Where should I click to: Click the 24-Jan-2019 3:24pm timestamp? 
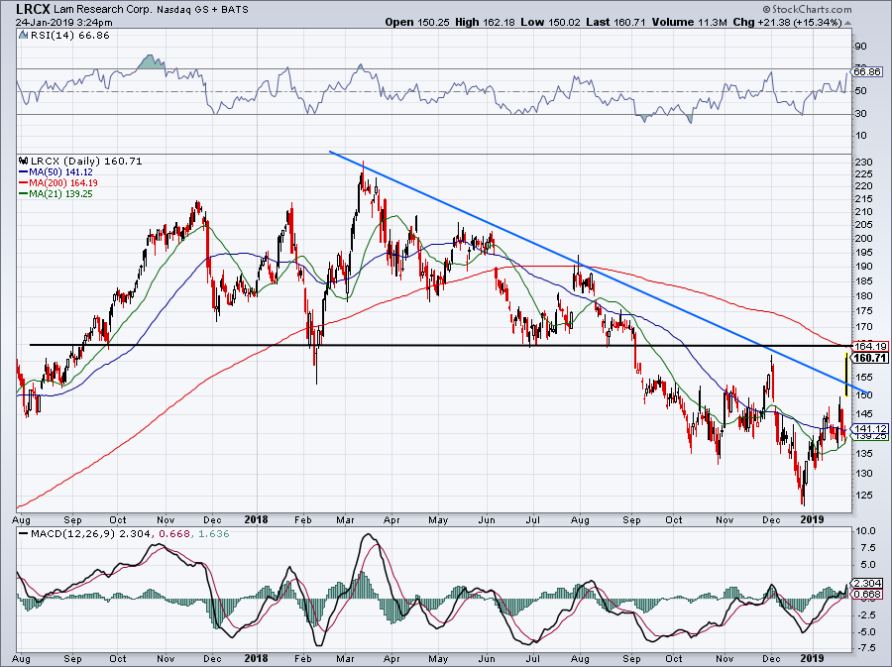click(x=63, y=23)
